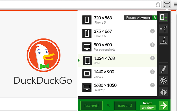
Task: Click shortcut badge 2 for iPhone 6
Action: tap(152, 31)
